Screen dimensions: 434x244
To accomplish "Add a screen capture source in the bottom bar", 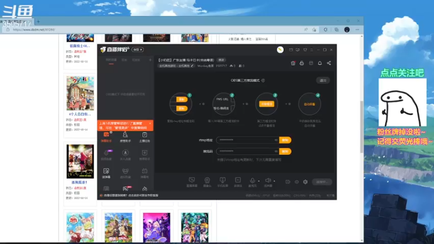I will click(192, 182).
